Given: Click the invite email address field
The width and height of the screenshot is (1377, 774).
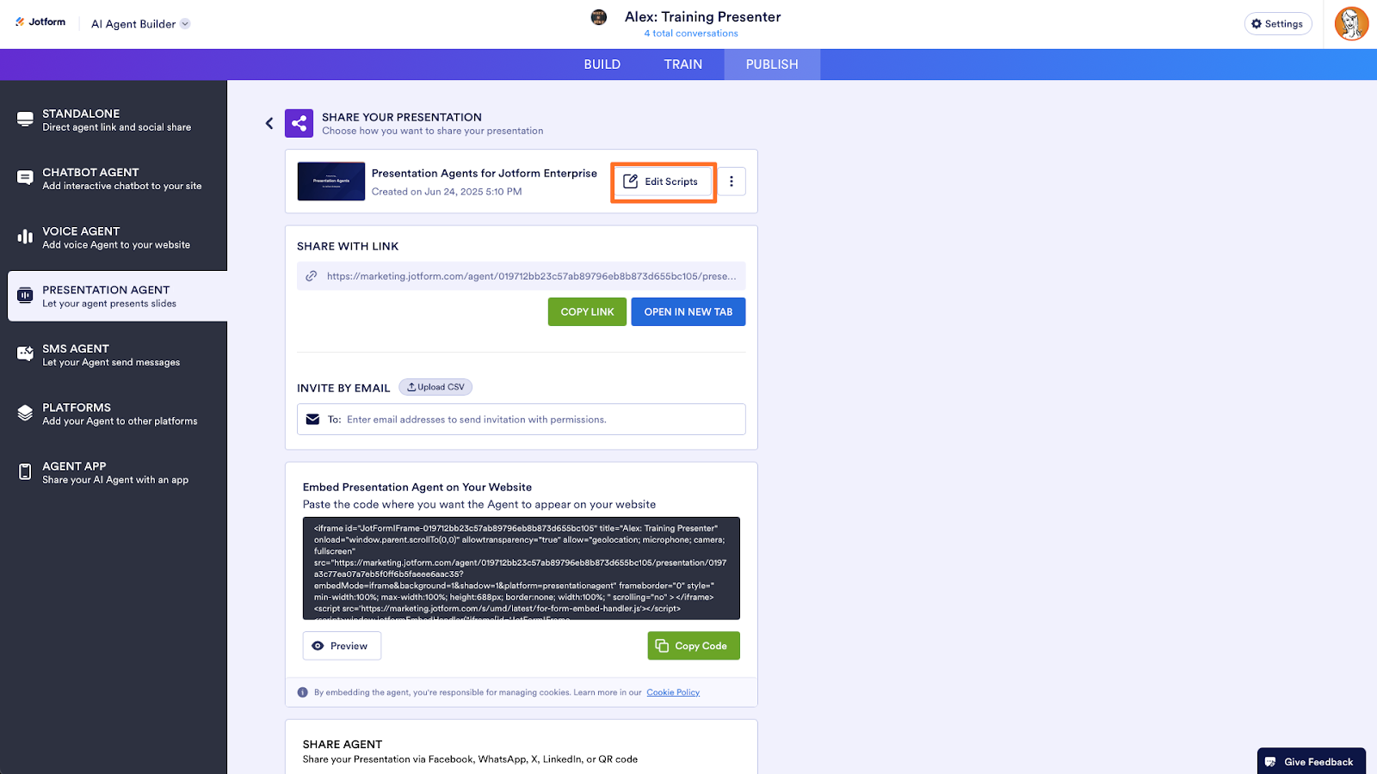Looking at the screenshot, I should (522, 420).
